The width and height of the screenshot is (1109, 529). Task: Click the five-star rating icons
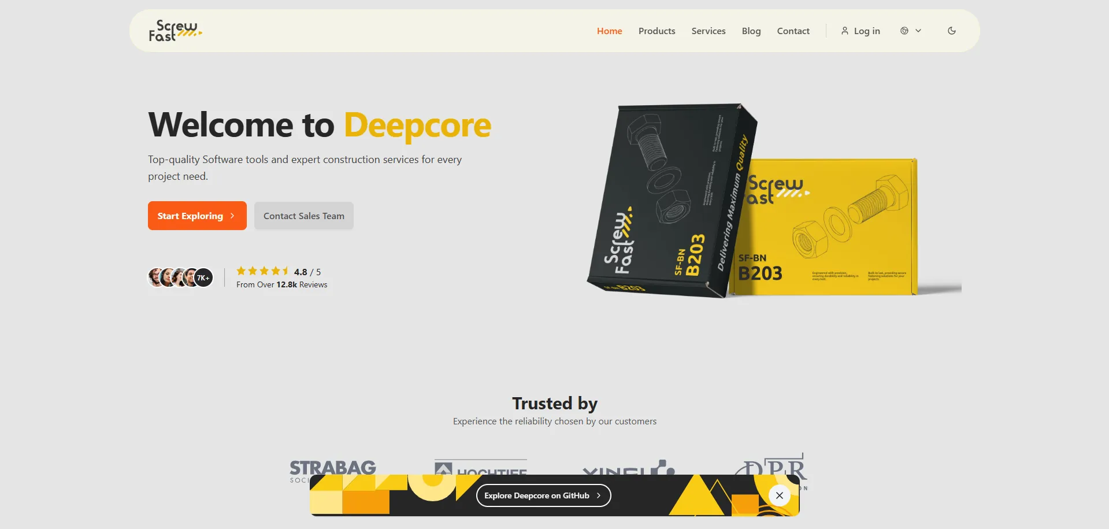tap(263, 271)
